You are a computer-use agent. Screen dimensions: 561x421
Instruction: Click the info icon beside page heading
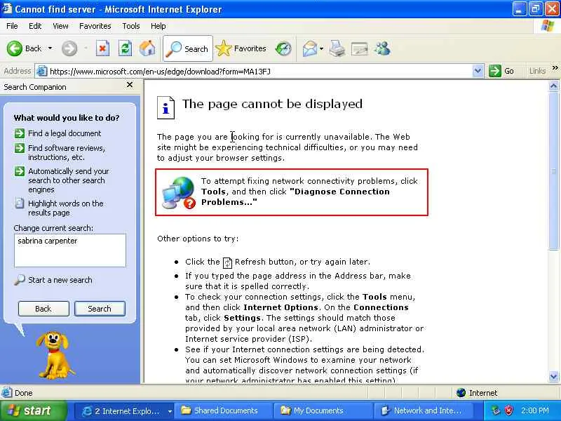[165, 107]
